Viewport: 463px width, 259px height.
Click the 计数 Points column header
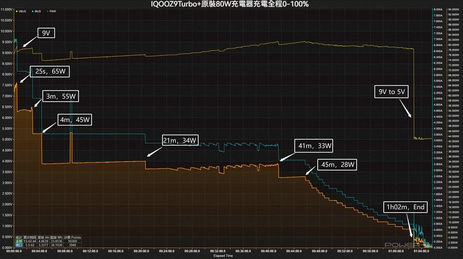(x=72, y=238)
